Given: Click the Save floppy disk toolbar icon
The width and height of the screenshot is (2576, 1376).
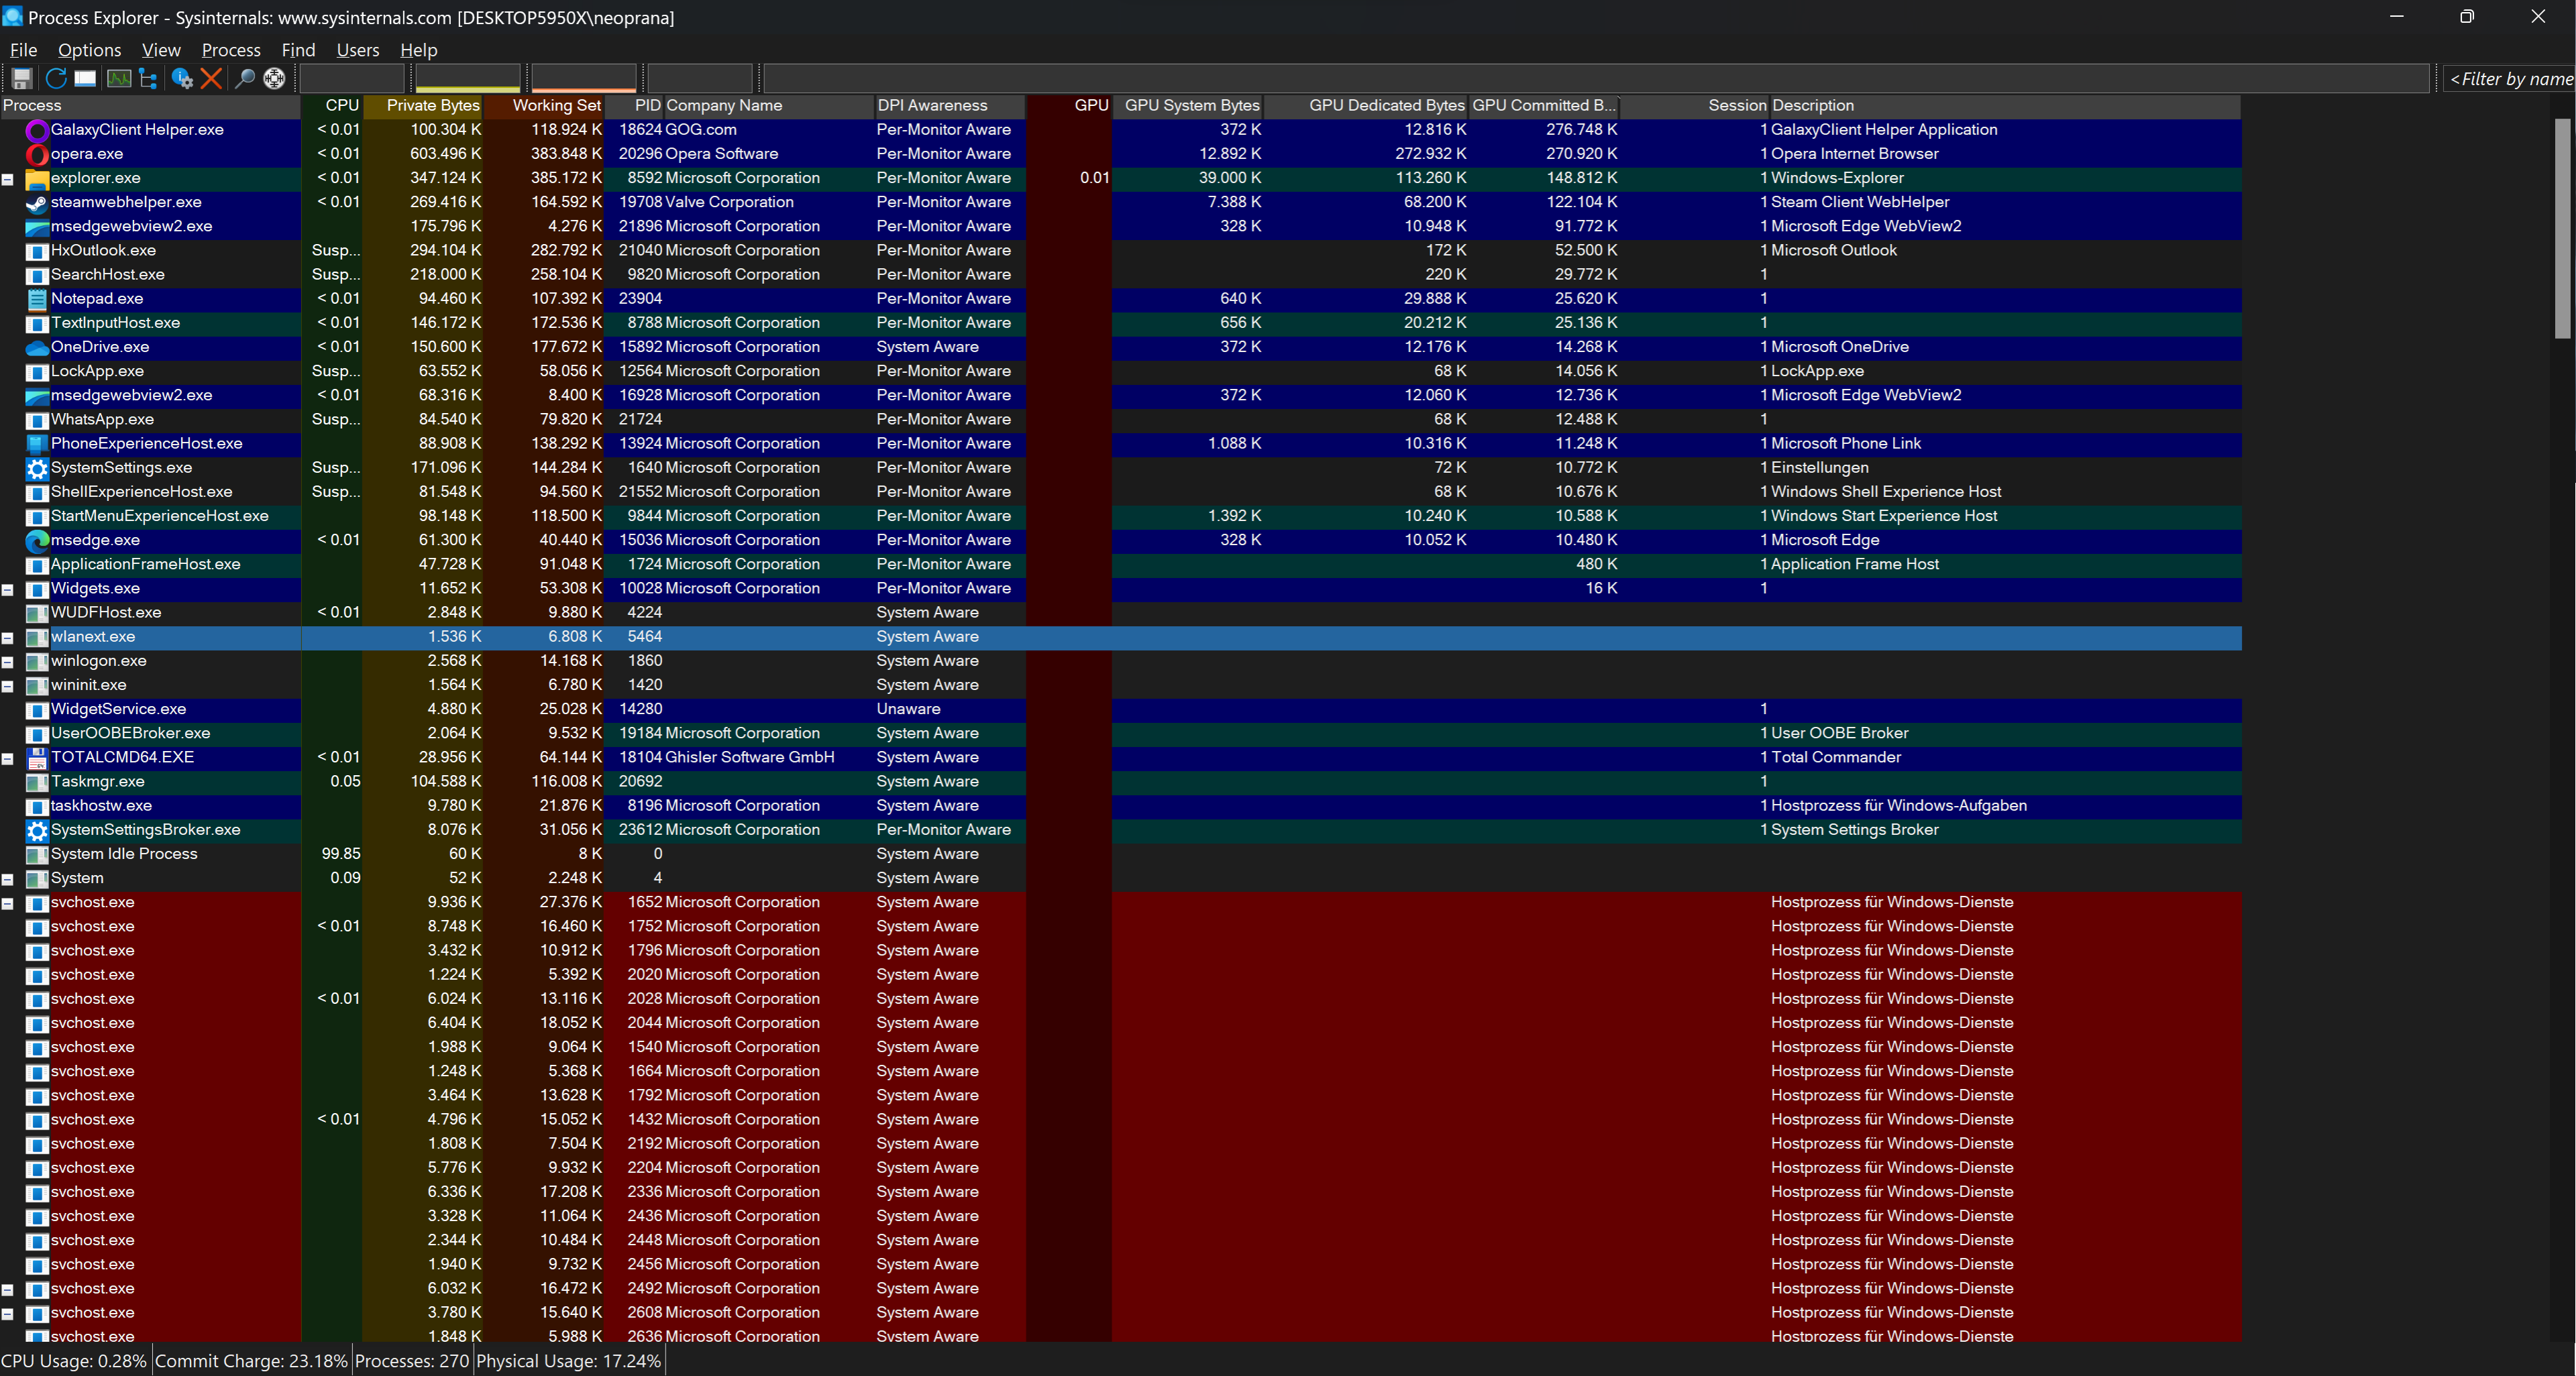Looking at the screenshot, I should (22, 78).
